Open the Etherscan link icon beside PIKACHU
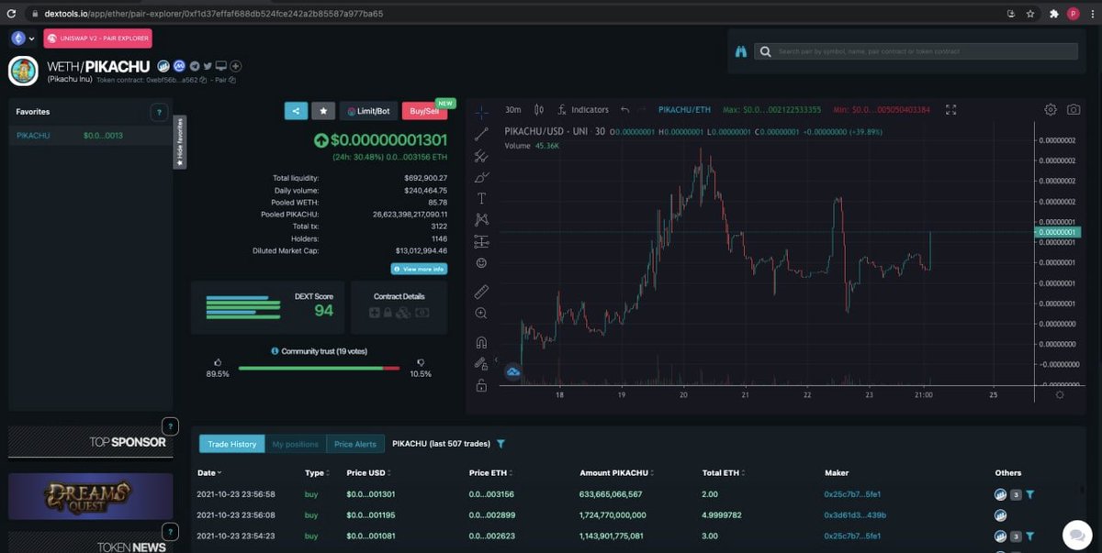Viewport: 1102px width, 553px height. 163,66
